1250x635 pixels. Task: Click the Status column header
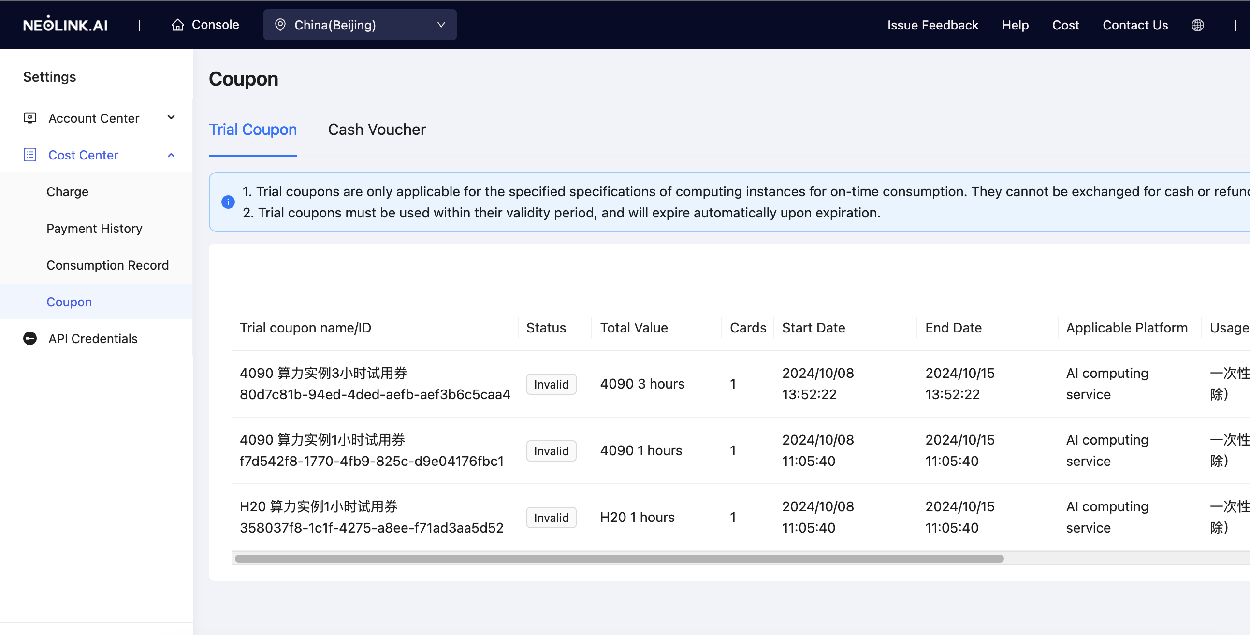pyautogui.click(x=546, y=328)
